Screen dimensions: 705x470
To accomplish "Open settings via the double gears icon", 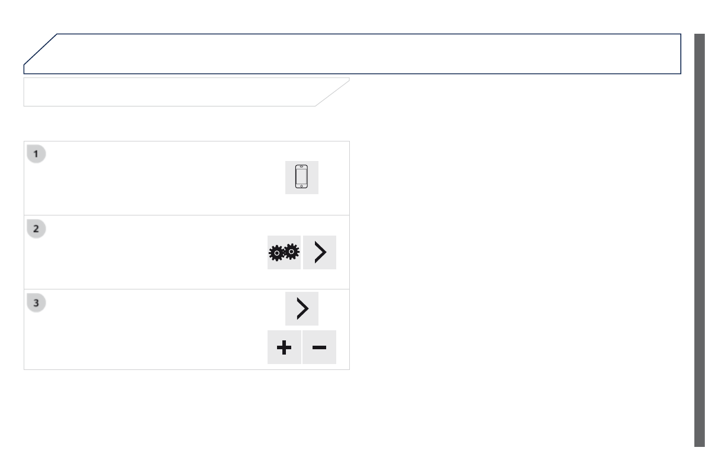I will coord(284,253).
